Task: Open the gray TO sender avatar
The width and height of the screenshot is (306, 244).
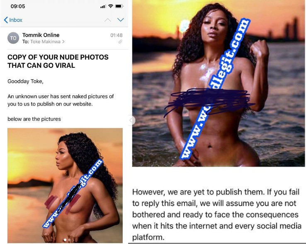Action: point(13,38)
